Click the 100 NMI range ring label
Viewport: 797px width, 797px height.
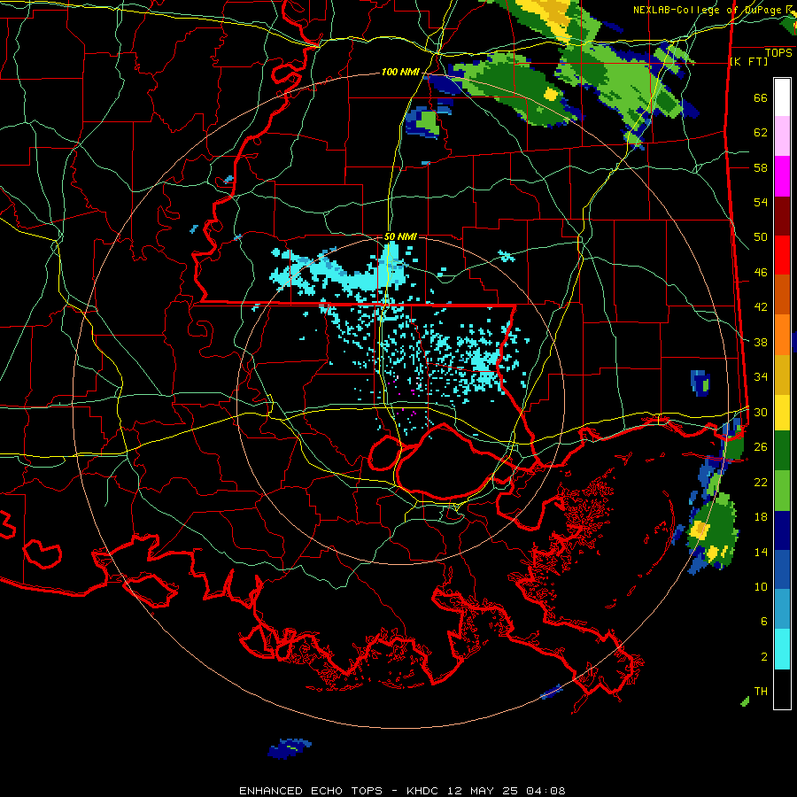pyautogui.click(x=400, y=73)
